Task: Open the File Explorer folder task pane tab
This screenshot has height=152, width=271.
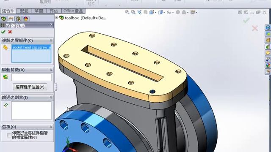Action: tap(268, 53)
